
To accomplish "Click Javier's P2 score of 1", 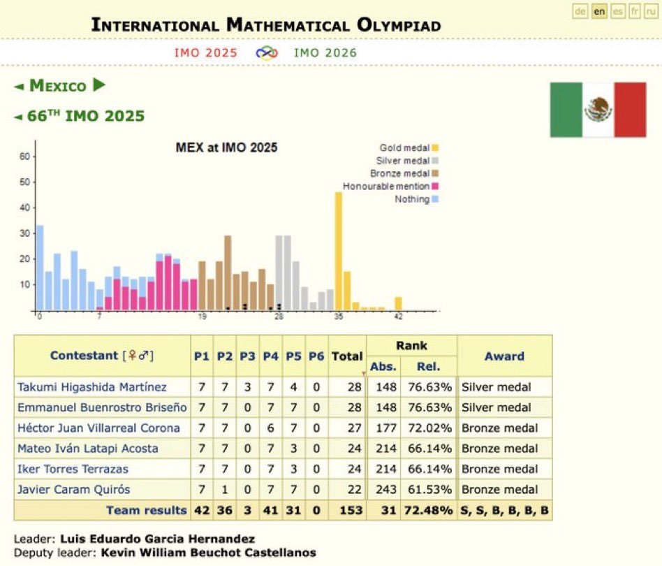I will tap(225, 490).
